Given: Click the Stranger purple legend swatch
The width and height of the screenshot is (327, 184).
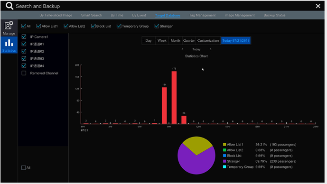Looking at the screenshot, I should 224,161.
